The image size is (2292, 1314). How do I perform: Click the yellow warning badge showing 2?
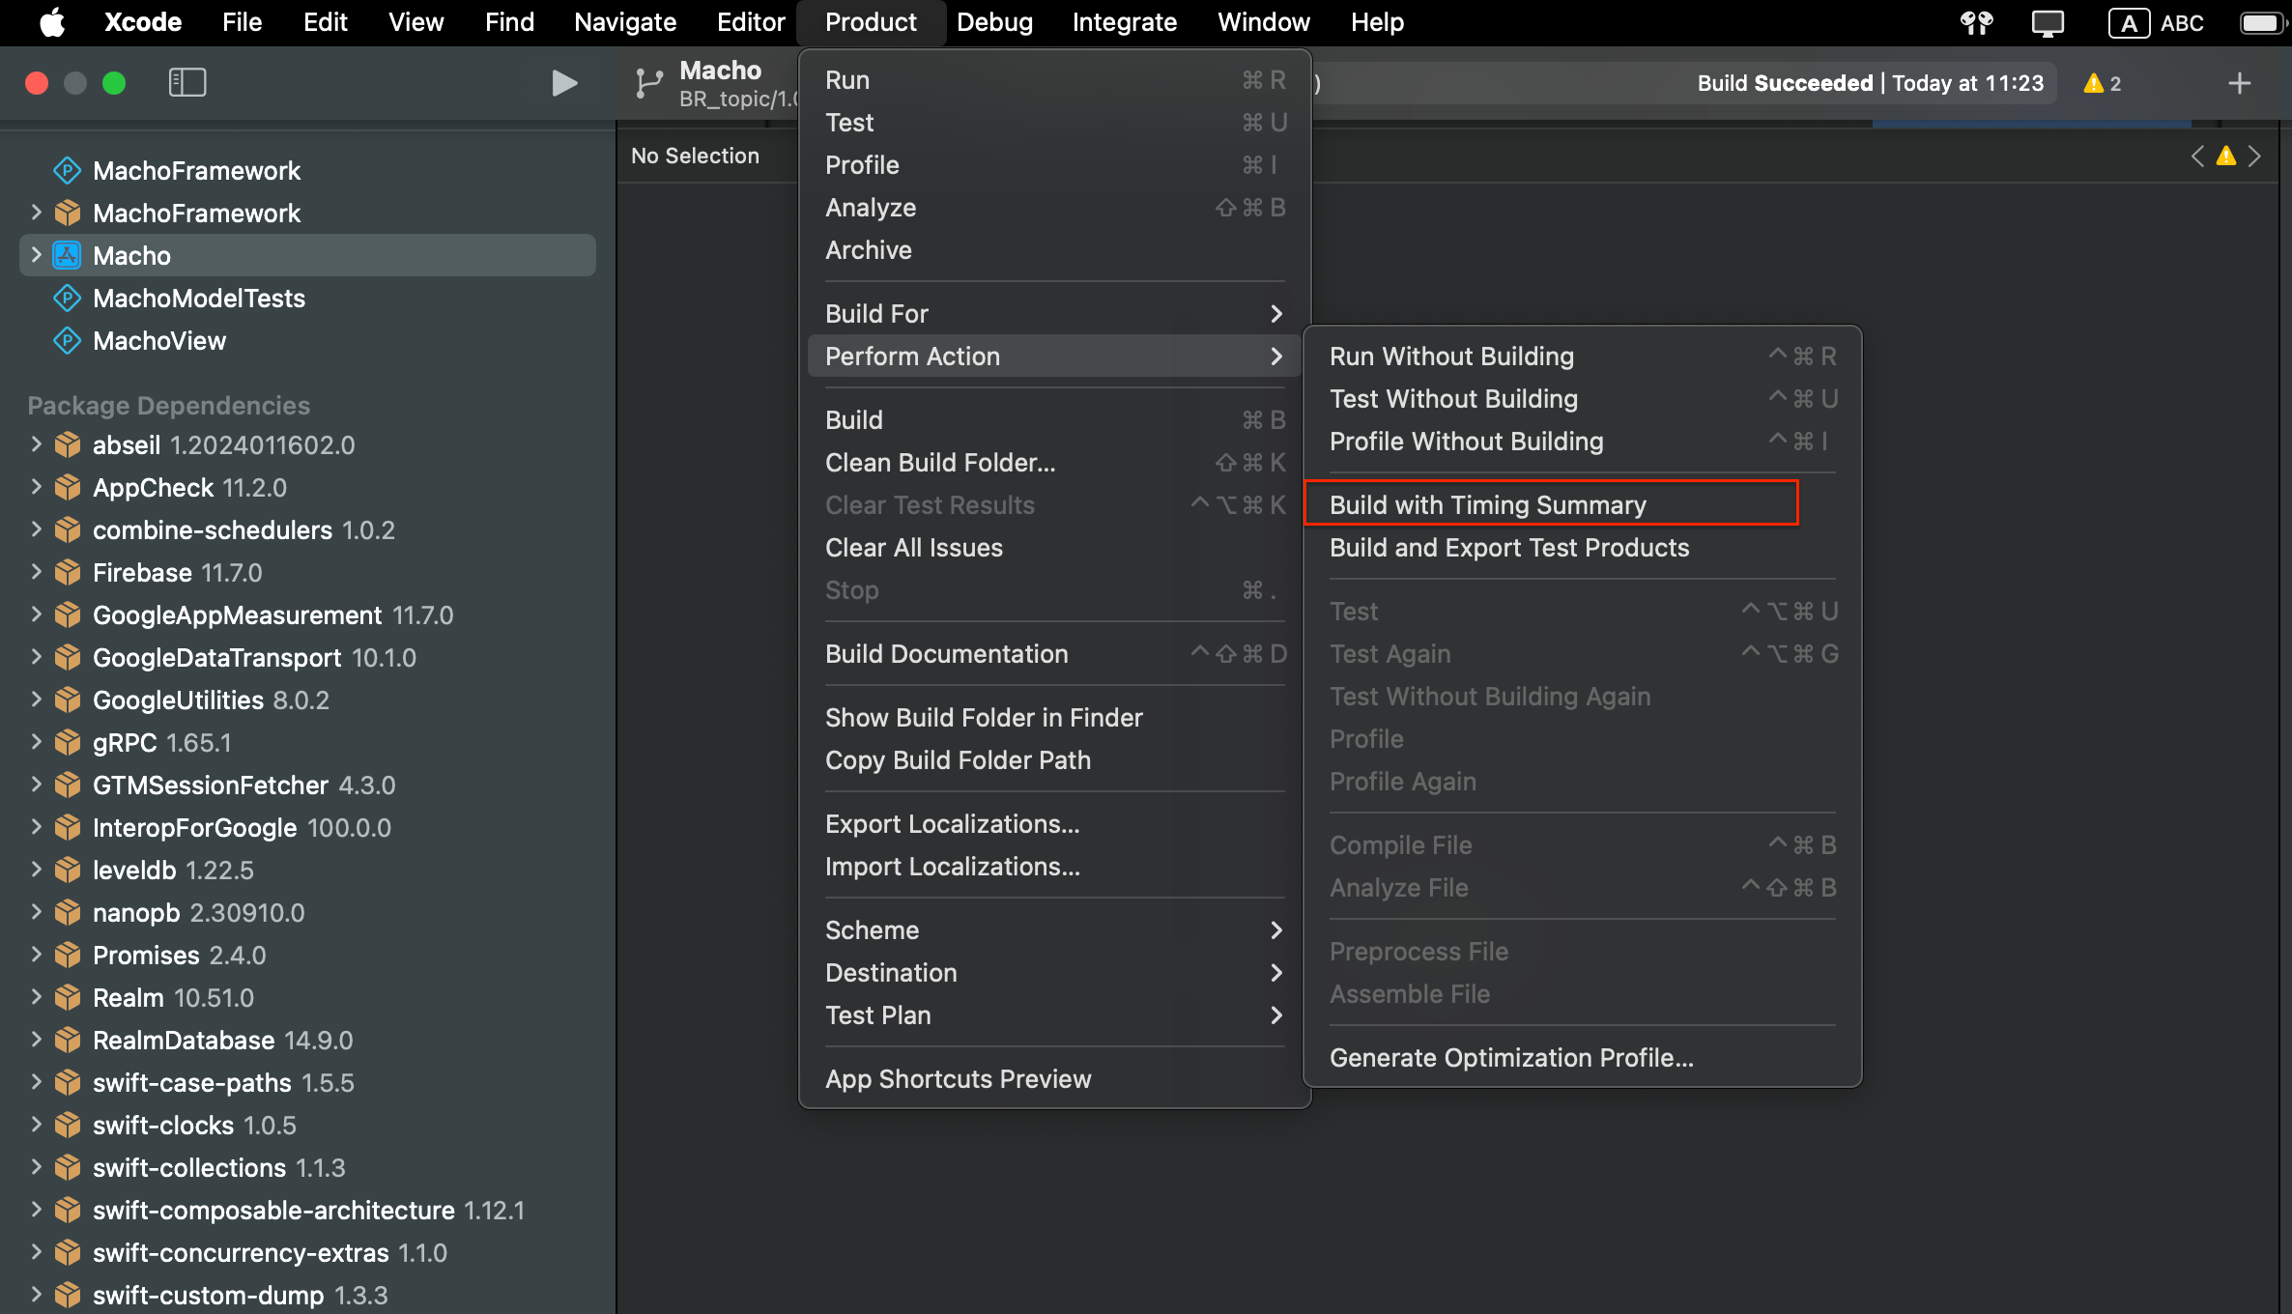pyautogui.click(x=2103, y=83)
